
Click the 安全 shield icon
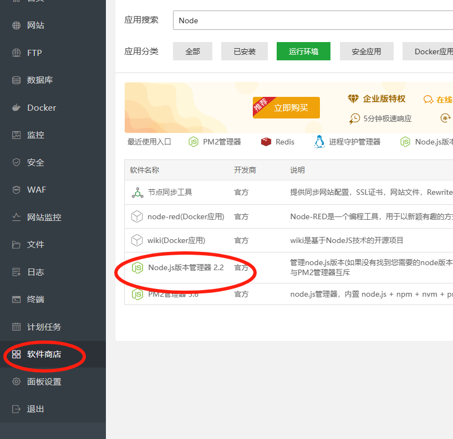click(x=17, y=162)
